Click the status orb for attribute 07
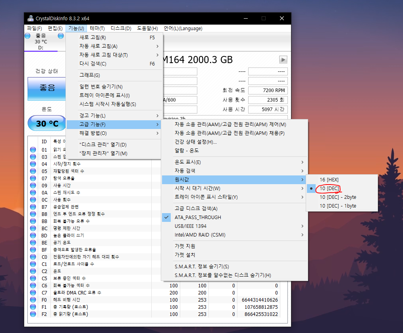The width and height of the screenshot is (403, 333). pos(33,178)
